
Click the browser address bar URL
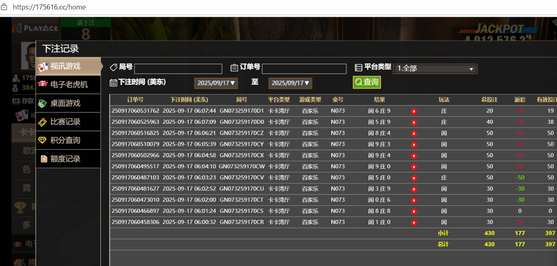pos(49,7)
